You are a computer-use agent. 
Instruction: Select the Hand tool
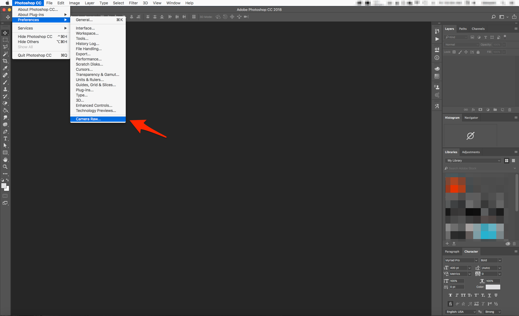pyautogui.click(x=5, y=160)
